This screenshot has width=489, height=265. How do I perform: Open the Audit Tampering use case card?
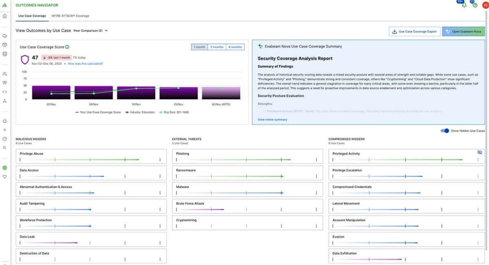pos(91,206)
